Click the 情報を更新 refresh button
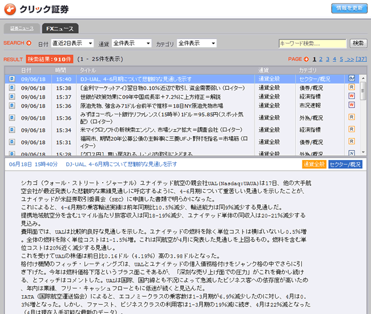This screenshot has width=371, height=314. (349, 9)
